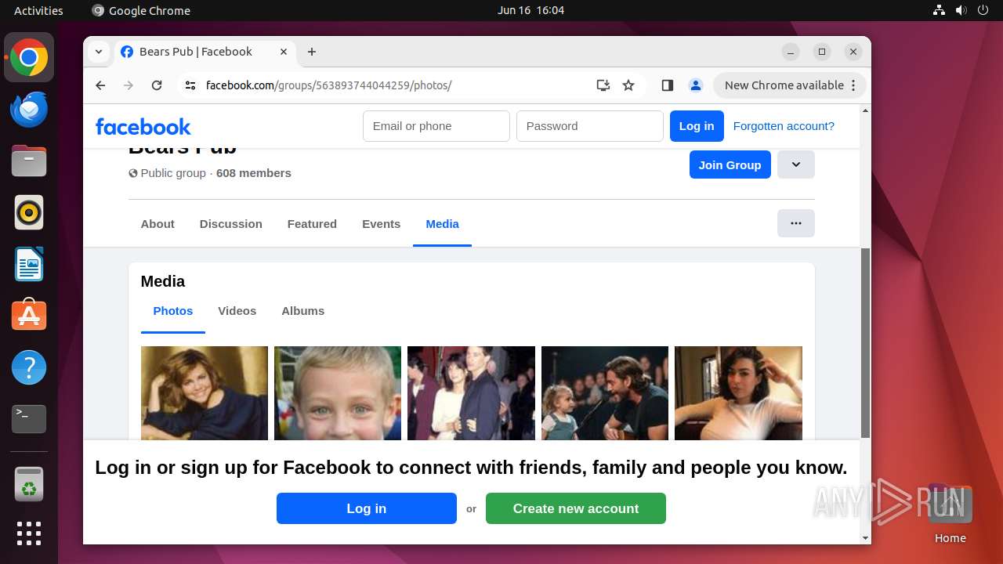Viewport: 1003px width, 564px height.
Task: Toggle Chrome side panel icon
Action: [x=668, y=85]
